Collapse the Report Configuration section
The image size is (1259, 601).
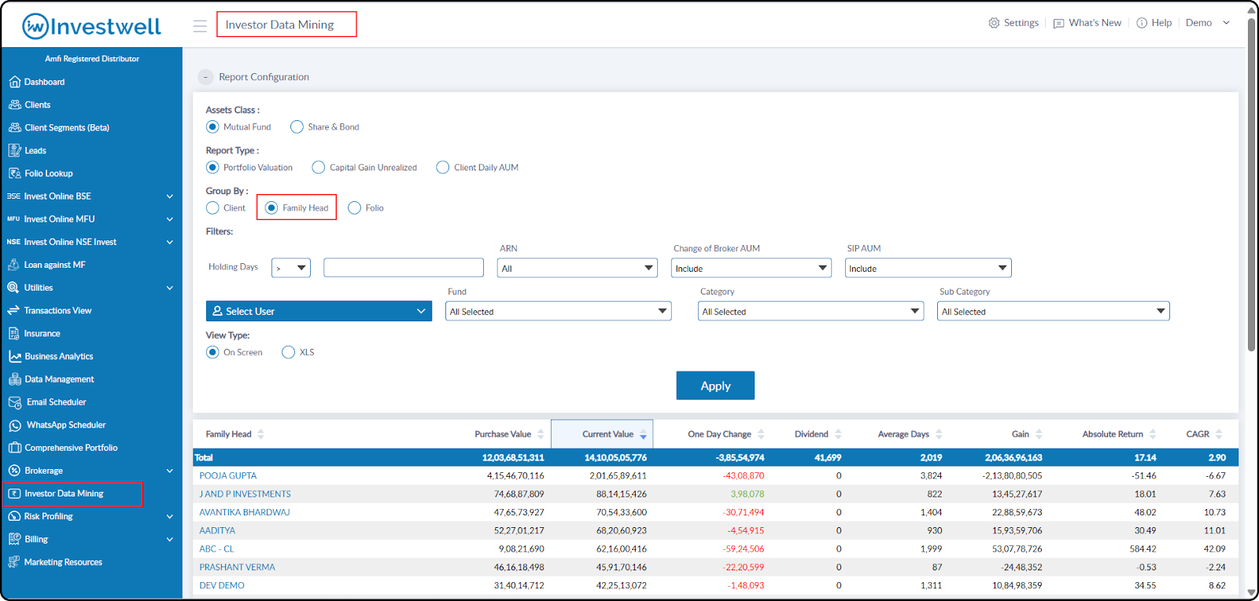[x=205, y=77]
